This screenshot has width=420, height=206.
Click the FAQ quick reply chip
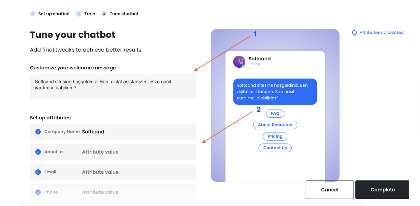[x=275, y=114]
